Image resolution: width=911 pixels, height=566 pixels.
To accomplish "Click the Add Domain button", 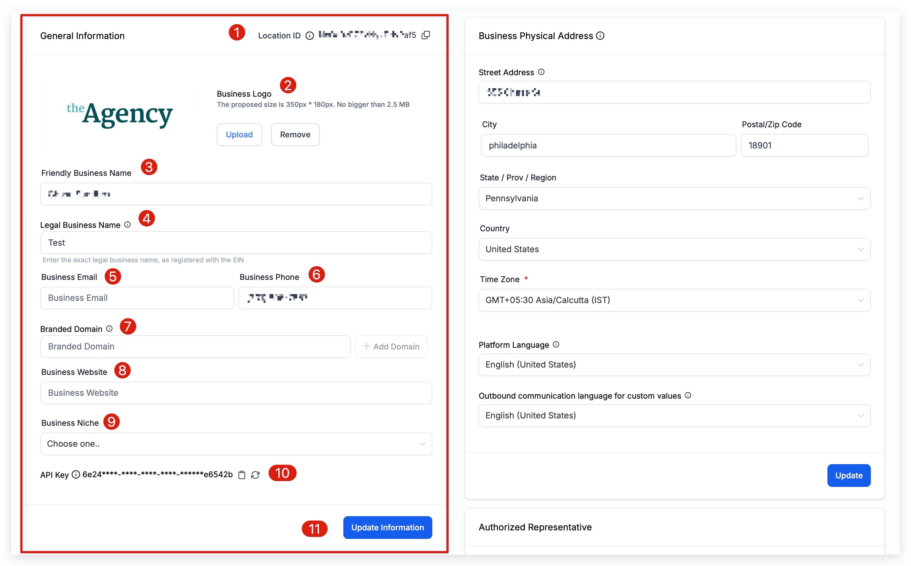I will [391, 347].
